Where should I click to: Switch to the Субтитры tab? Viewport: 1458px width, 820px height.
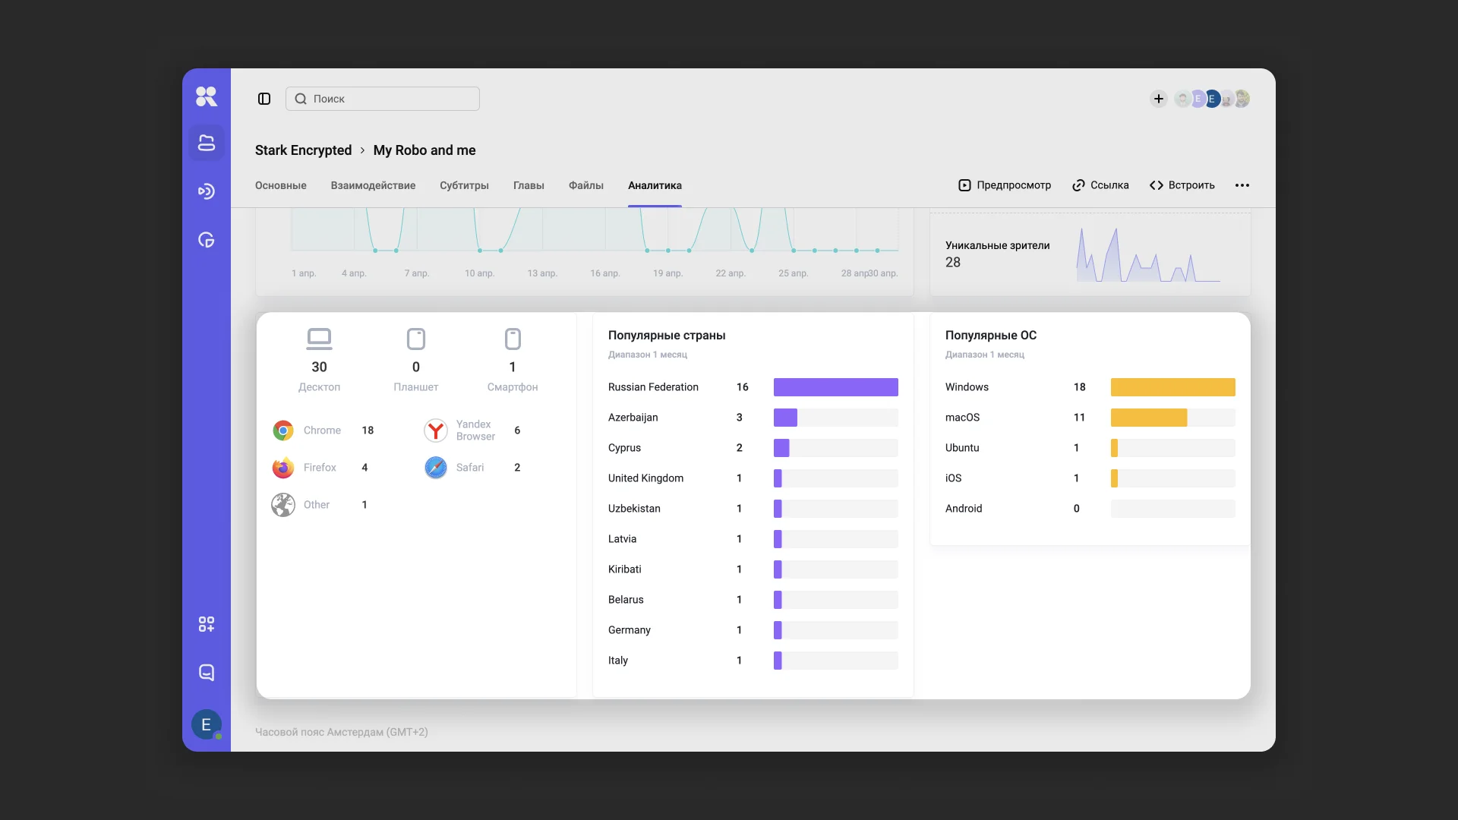(x=464, y=185)
